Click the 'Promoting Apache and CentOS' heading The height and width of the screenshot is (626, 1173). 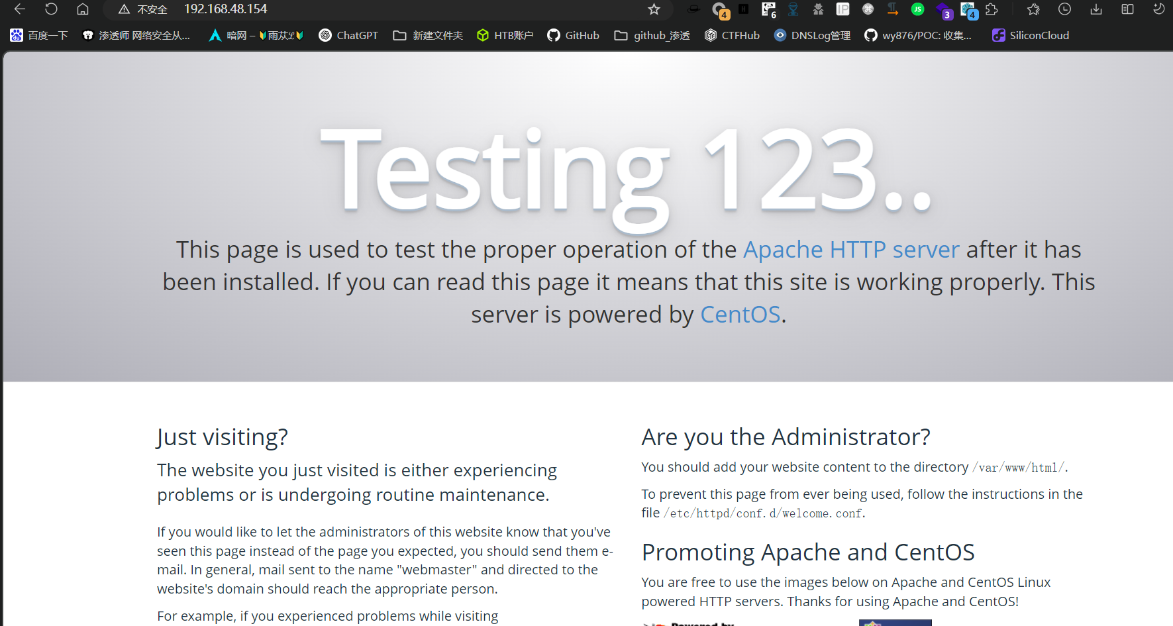point(808,552)
